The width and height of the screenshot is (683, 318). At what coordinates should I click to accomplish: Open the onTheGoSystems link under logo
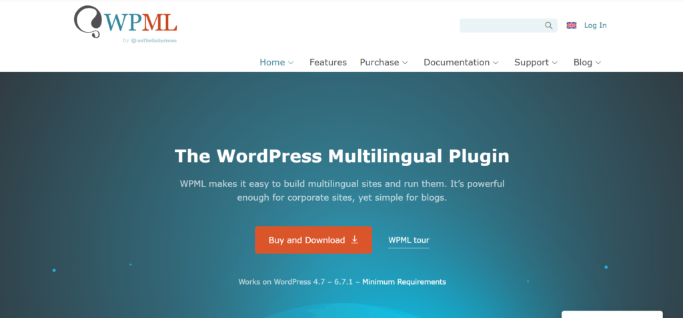click(x=153, y=41)
